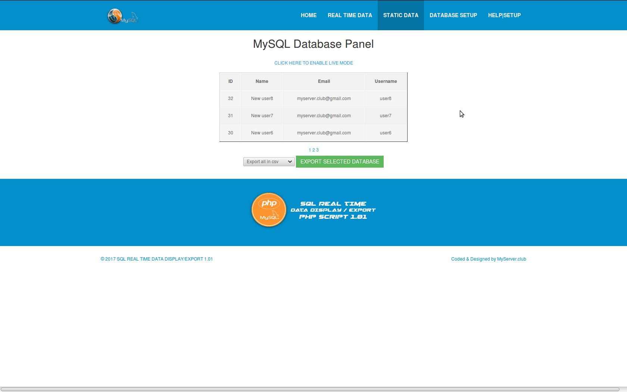The height and width of the screenshot is (392, 627).
Task: Click 'New user8' name cell
Action: pos(262,99)
